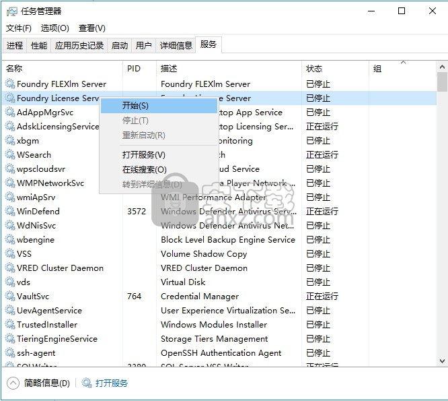Screen dimensions: 448x401
Task: Collapse to 简略信息 using the arrow button
Action: (x=13, y=383)
